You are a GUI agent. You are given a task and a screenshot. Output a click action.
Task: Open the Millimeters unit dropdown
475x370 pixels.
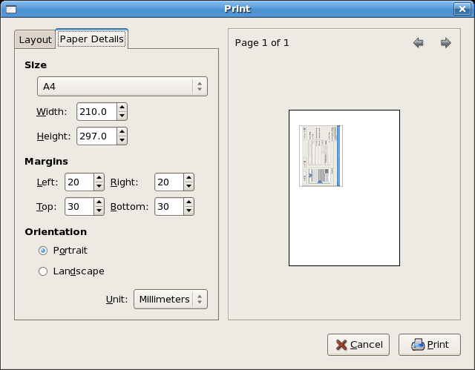tap(170, 299)
